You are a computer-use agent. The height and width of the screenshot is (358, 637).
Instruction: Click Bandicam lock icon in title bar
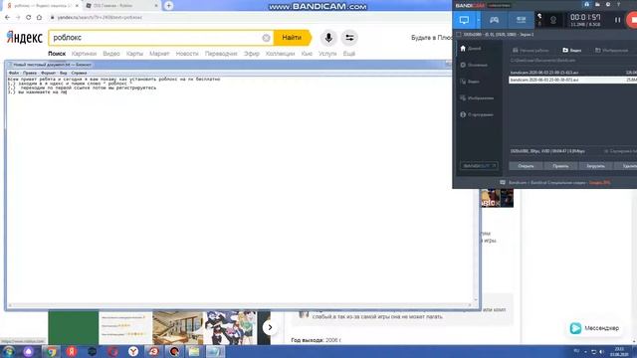586,4
